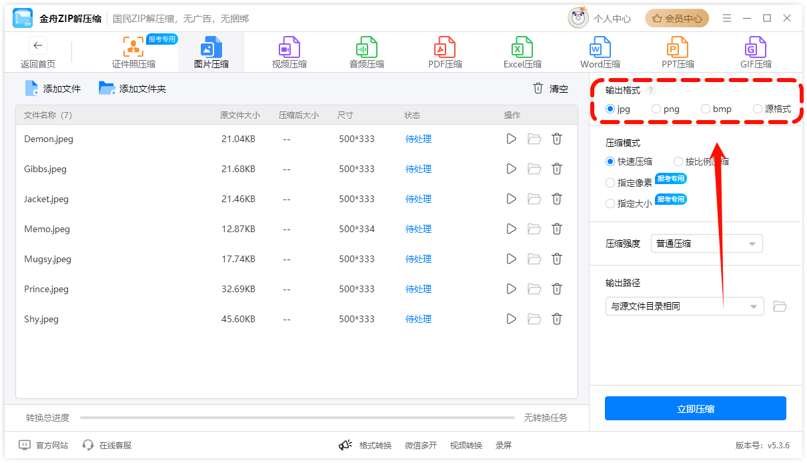Screen dimensions: 807x463
Task: Open output folder for Memo.jpeg row
Action: point(534,229)
